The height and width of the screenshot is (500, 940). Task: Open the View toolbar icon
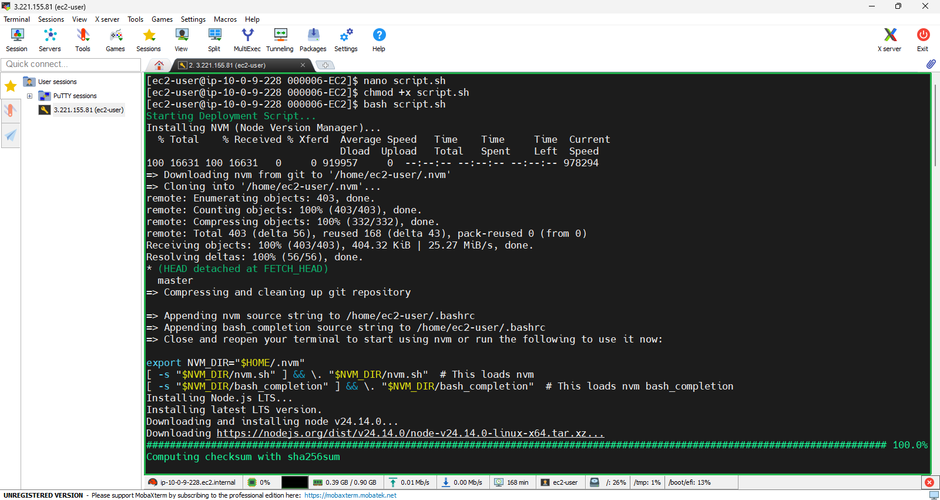click(x=182, y=40)
